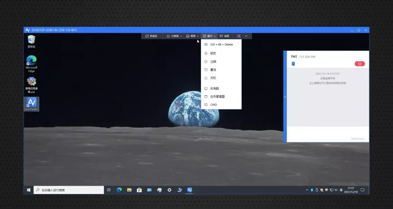Click the AnyViewer taskbar icon

coord(189,190)
